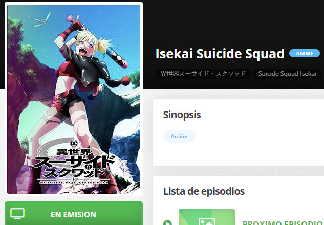
Task: Select the Japanese alternate title tag
Action: tap(203, 74)
